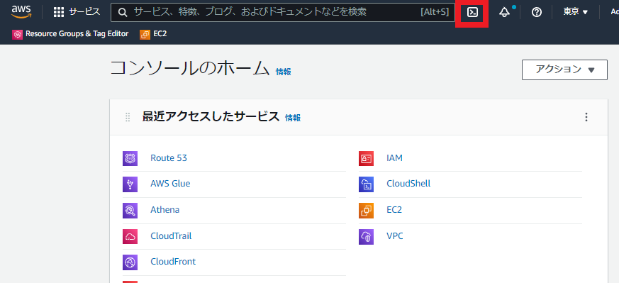The width and height of the screenshot is (619, 283).
Task: Open the Route 53 link
Action: click(169, 158)
